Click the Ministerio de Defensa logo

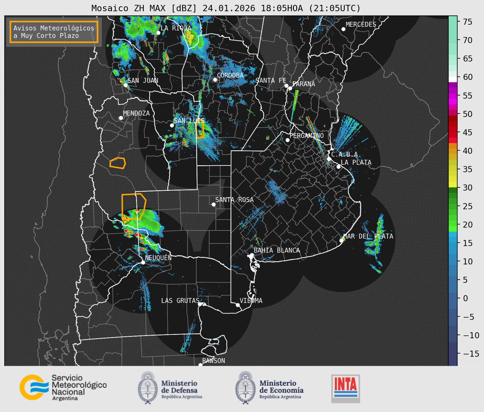pyautogui.click(x=170, y=388)
